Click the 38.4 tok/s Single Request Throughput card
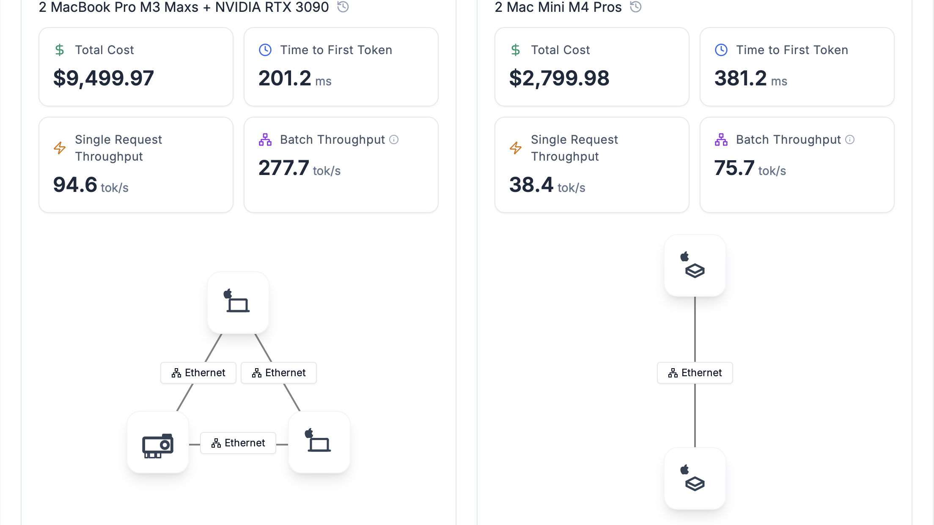 [x=592, y=165]
